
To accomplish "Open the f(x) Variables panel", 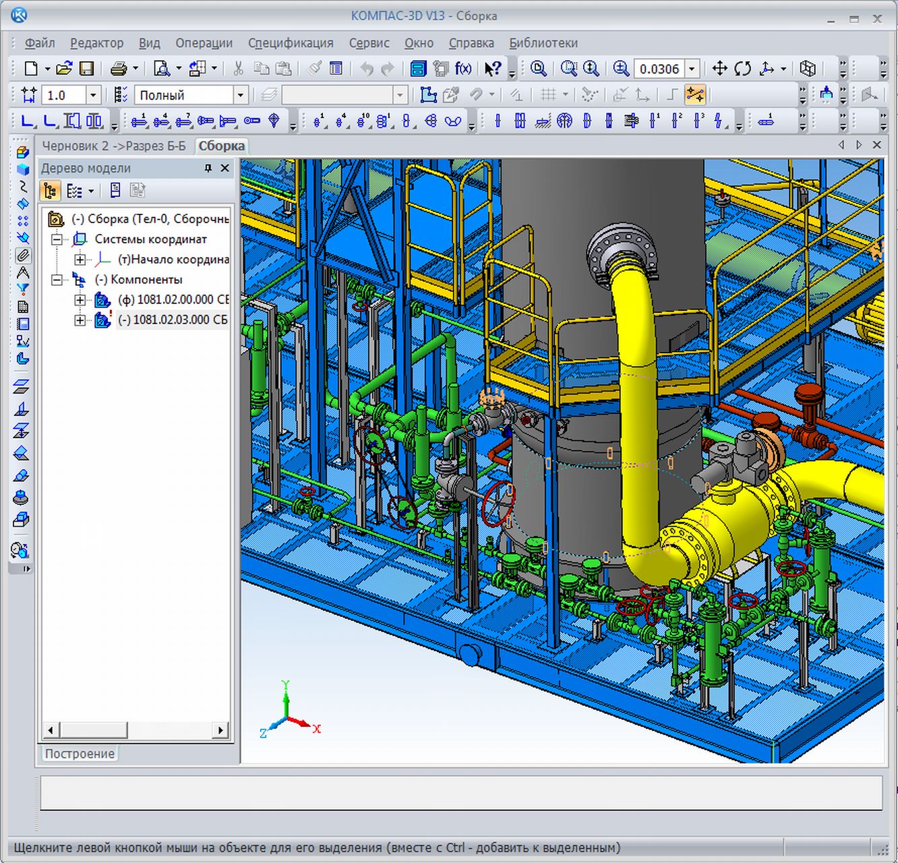I will (463, 69).
